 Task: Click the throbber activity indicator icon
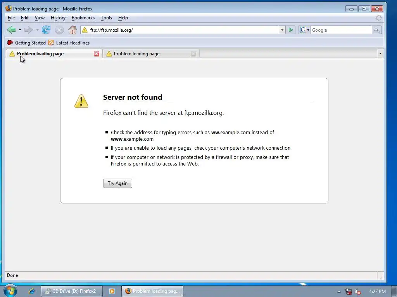tap(378, 18)
